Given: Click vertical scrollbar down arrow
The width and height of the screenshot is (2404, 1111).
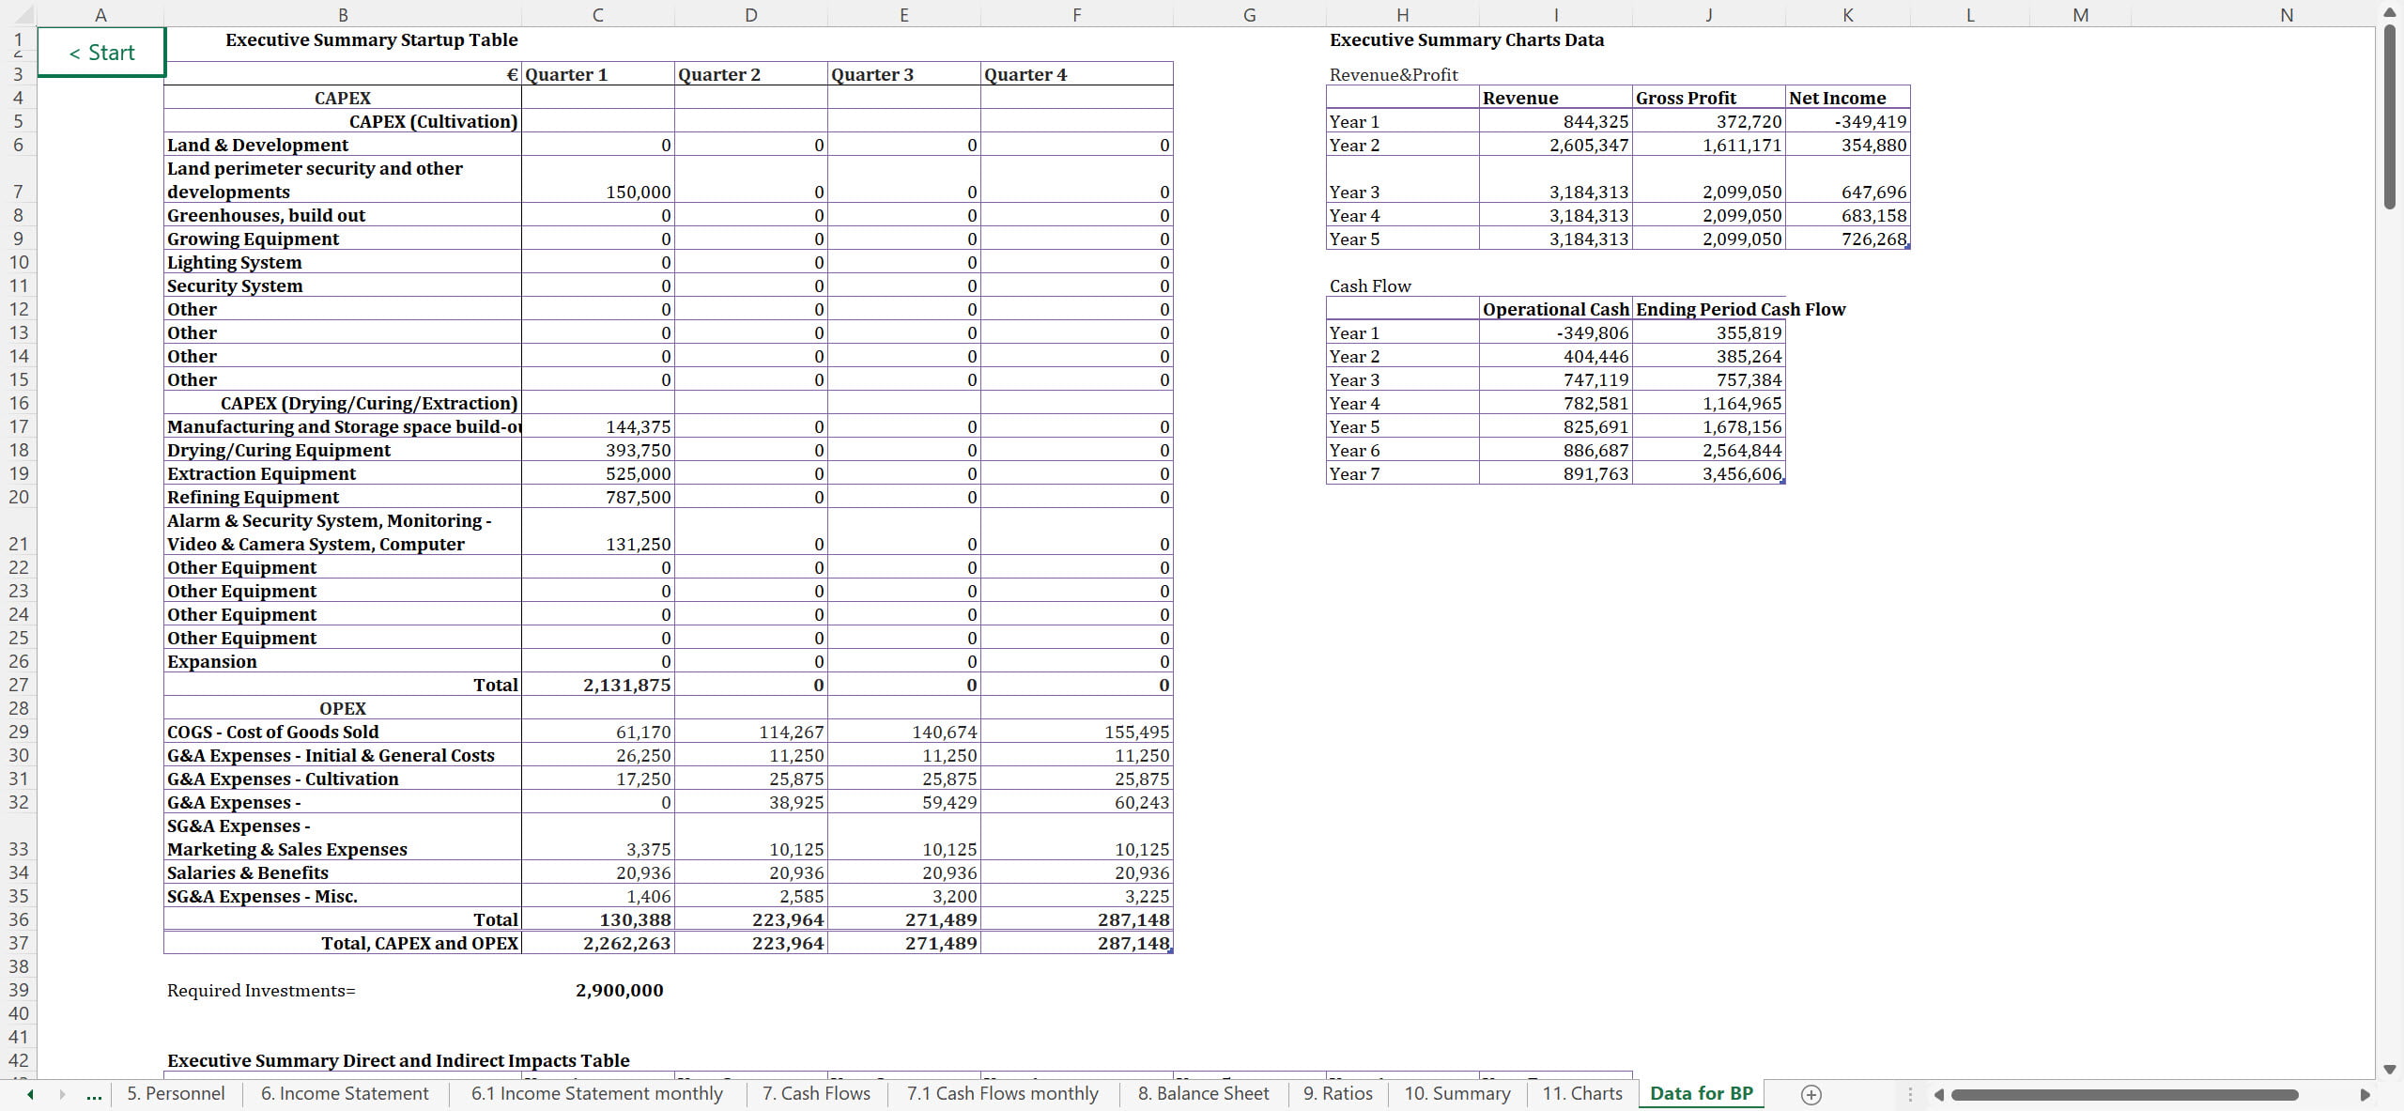Looking at the screenshot, I should click(2390, 1069).
